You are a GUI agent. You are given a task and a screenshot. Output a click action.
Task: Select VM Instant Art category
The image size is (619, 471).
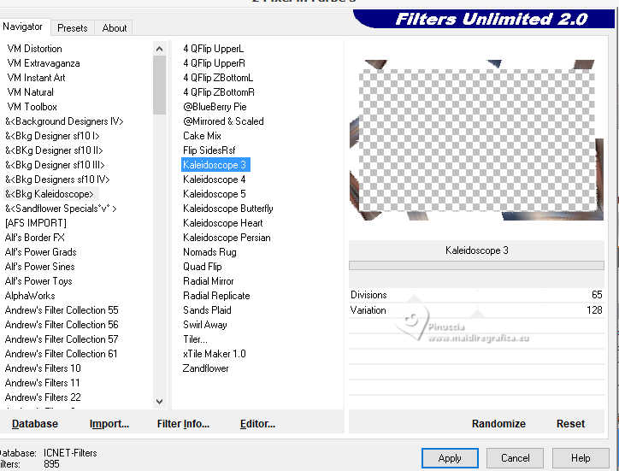point(36,78)
